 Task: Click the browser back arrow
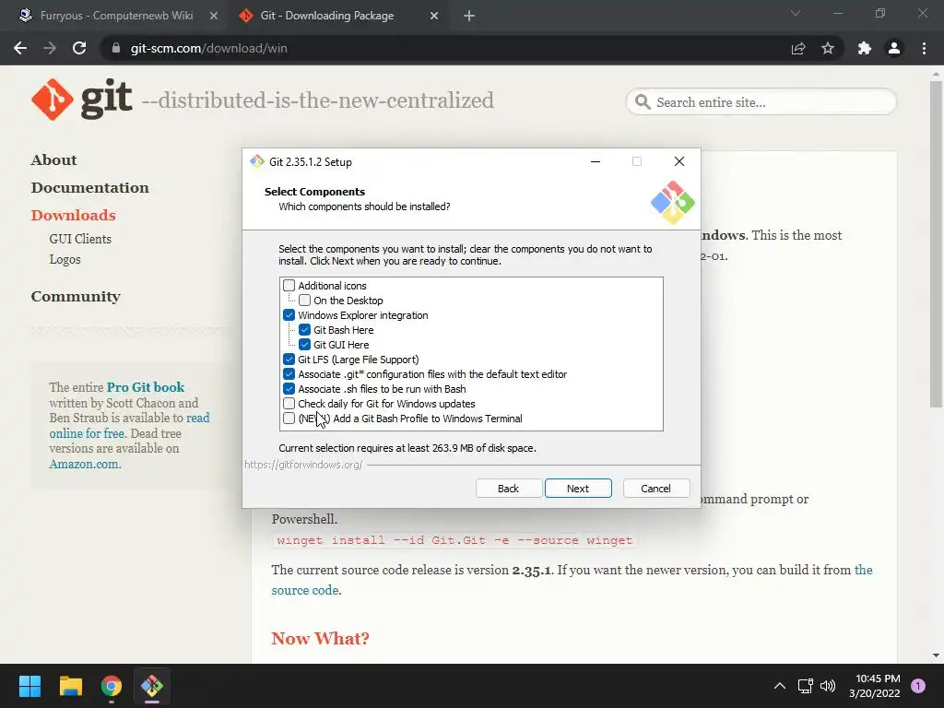click(x=20, y=48)
